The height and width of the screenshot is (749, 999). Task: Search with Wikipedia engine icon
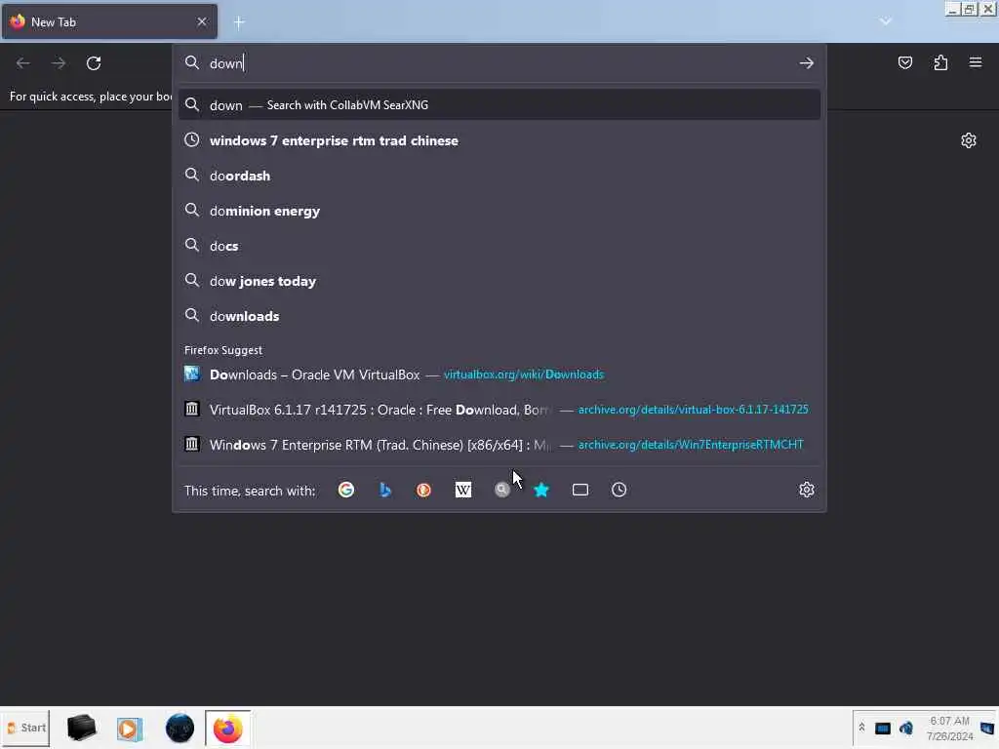pyautogui.click(x=463, y=490)
